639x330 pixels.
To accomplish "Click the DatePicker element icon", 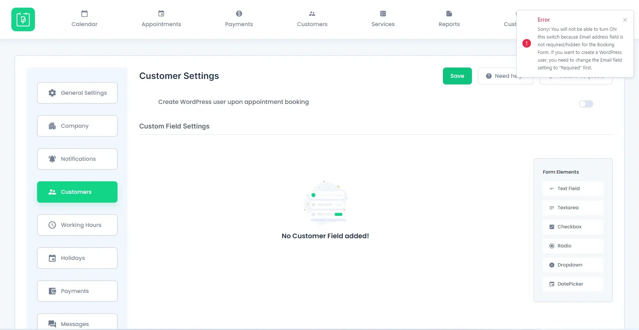I will coord(552,284).
